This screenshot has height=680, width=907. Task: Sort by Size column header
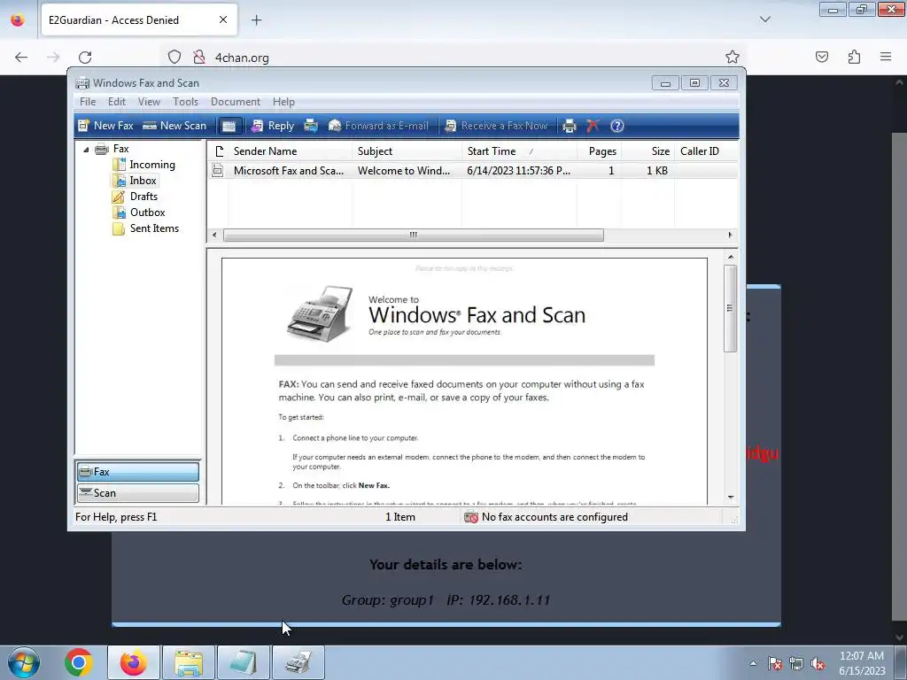click(x=647, y=151)
